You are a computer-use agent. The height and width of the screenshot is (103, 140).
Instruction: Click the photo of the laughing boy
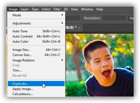pos(100,65)
